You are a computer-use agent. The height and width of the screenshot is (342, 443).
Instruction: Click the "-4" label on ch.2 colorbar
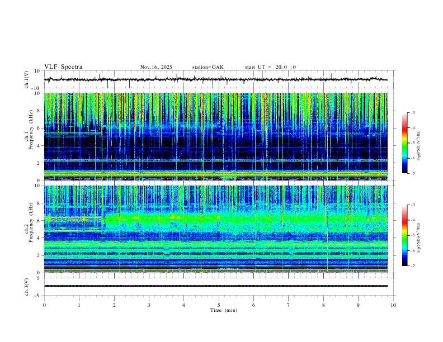(x=412, y=220)
